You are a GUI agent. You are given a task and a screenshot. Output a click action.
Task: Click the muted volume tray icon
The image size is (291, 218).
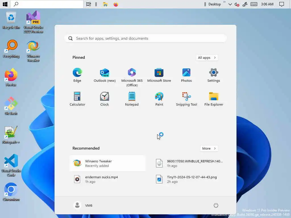click(x=237, y=4)
